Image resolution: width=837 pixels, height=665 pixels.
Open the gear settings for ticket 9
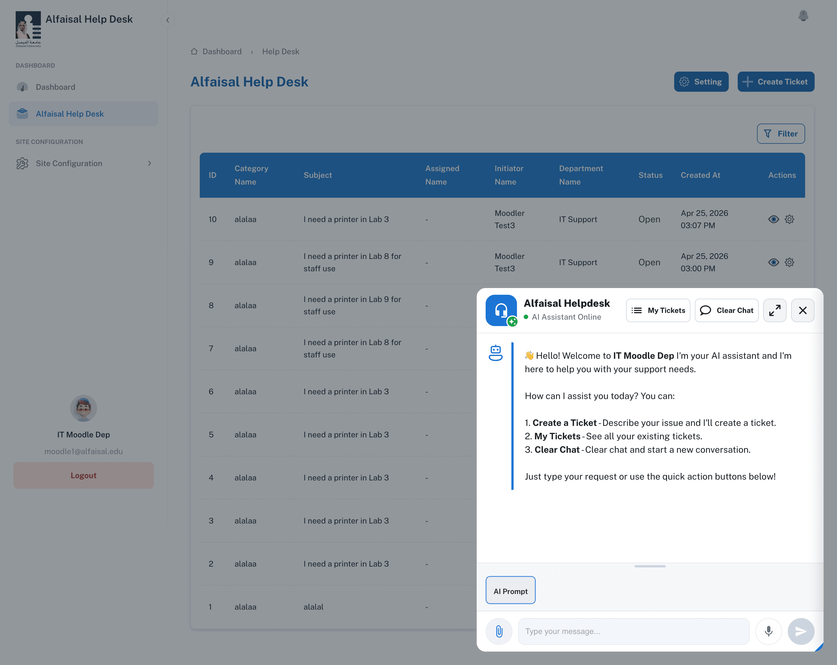tap(789, 262)
